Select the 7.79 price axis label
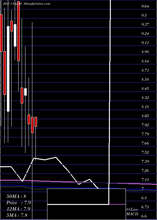 145,134
